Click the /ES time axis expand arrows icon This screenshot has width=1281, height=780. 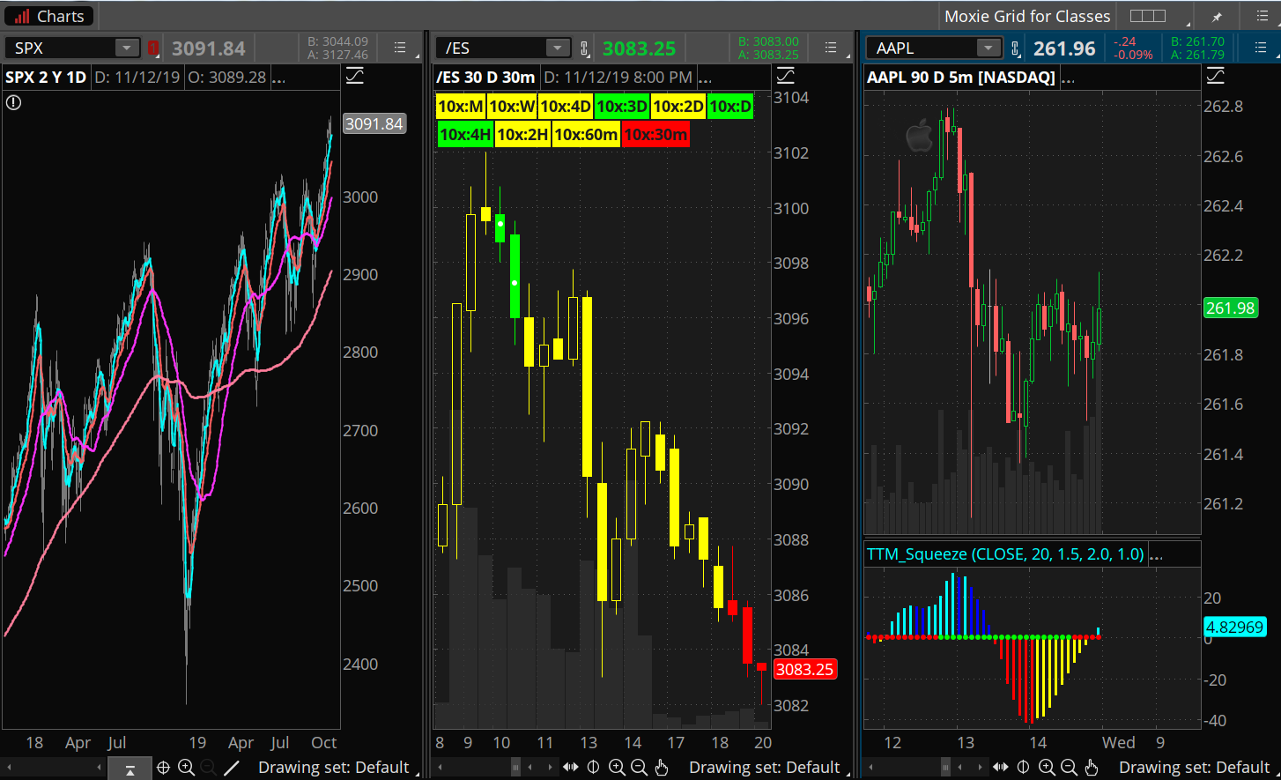pyautogui.click(x=571, y=768)
